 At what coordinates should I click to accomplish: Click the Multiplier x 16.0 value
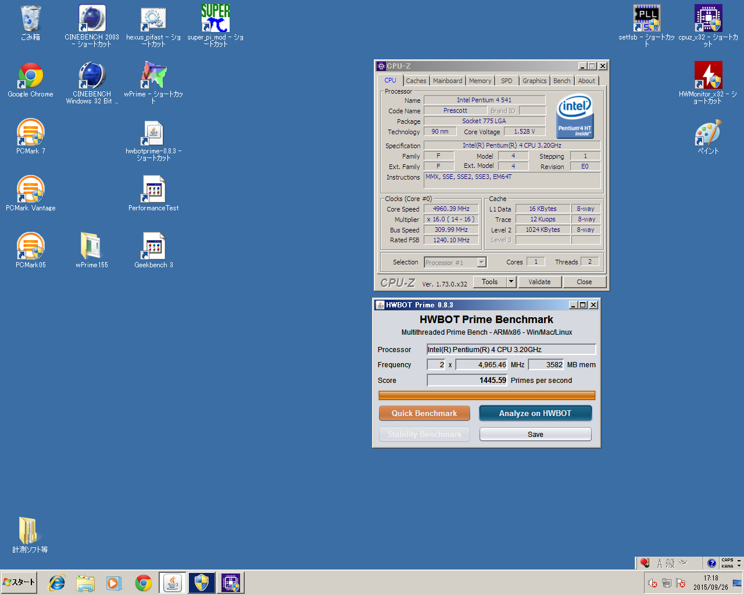click(451, 219)
